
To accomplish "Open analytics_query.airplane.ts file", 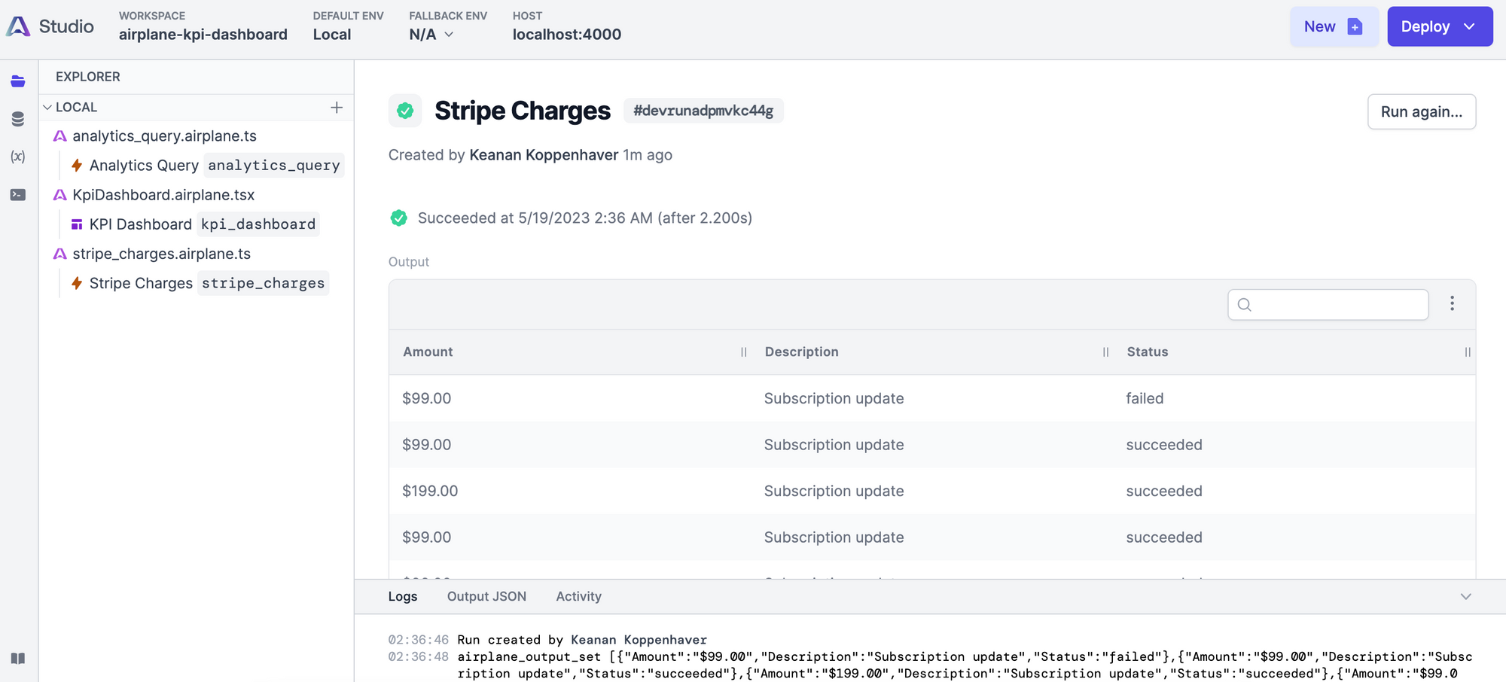I will 165,136.
